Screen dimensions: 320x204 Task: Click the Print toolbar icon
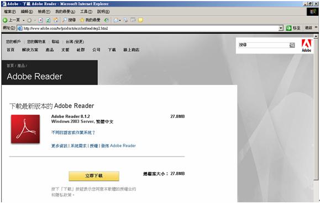coord(125,20)
